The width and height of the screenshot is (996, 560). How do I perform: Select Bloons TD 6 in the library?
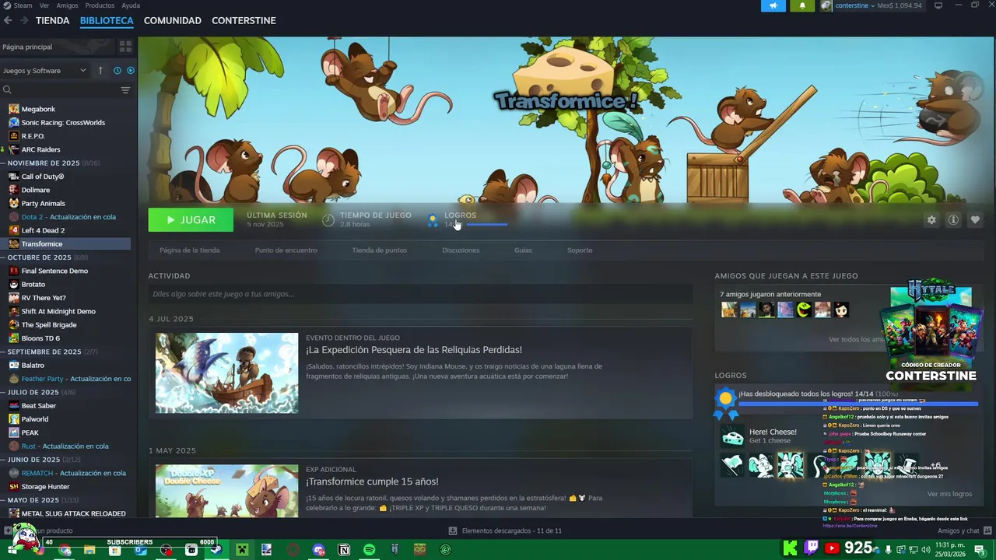(x=40, y=338)
